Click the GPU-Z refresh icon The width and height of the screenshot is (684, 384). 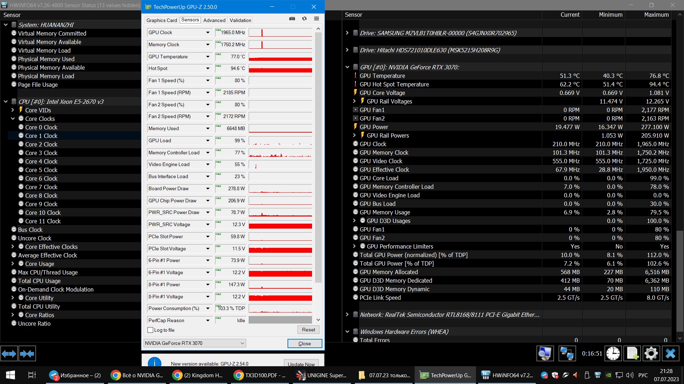click(x=304, y=18)
